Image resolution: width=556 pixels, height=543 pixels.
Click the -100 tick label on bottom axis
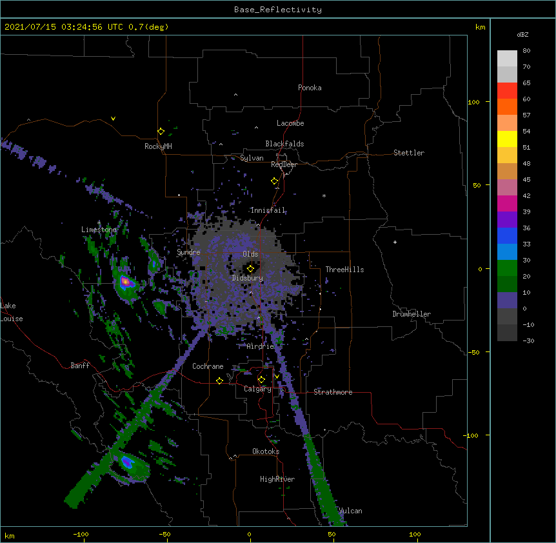[x=81, y=534]
